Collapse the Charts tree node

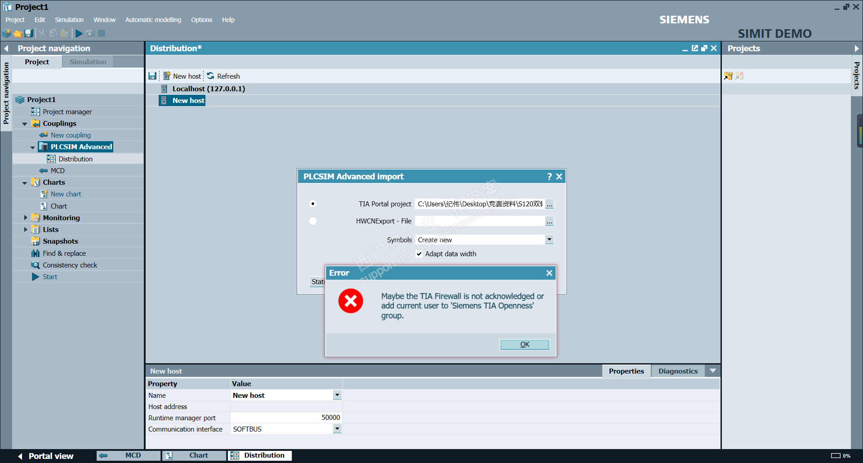(x=25, y=183)
